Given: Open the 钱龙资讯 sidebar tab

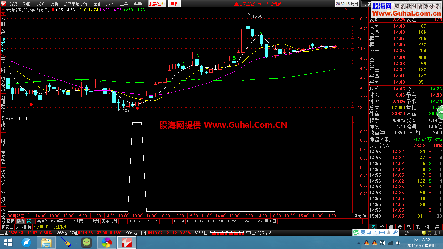Looking at the screenshot, I should click(3, 177).
